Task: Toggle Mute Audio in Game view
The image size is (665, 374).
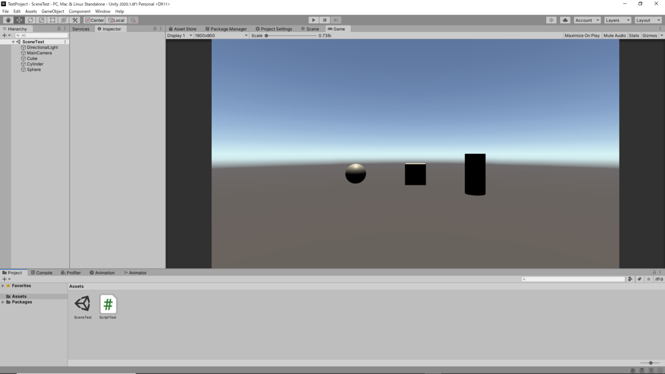Action: (x=615, y=35)
